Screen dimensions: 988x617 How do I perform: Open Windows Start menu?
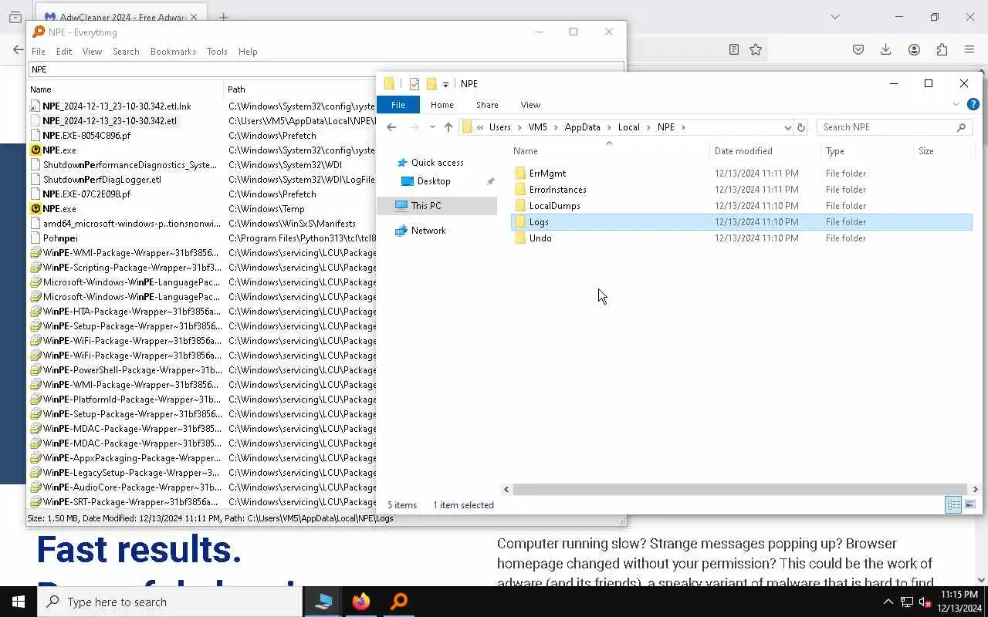[x=19, y=602]
